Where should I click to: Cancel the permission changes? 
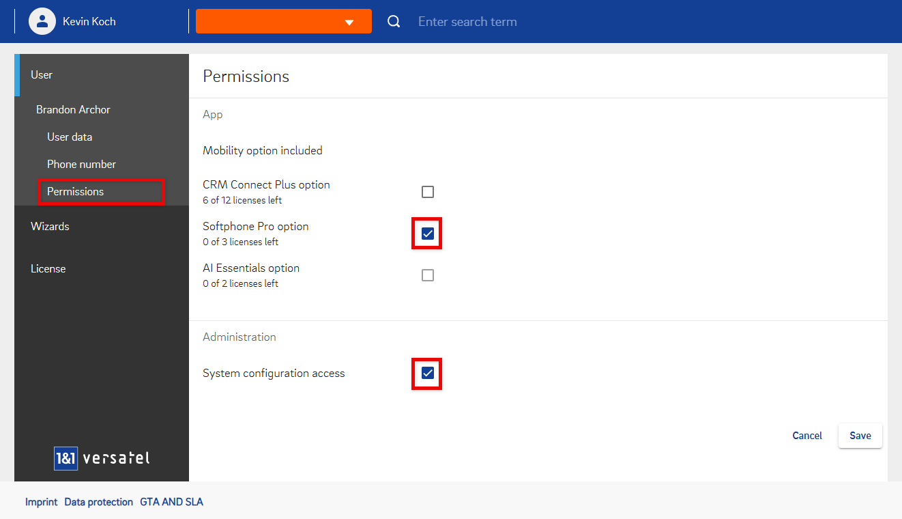(807, 436)
